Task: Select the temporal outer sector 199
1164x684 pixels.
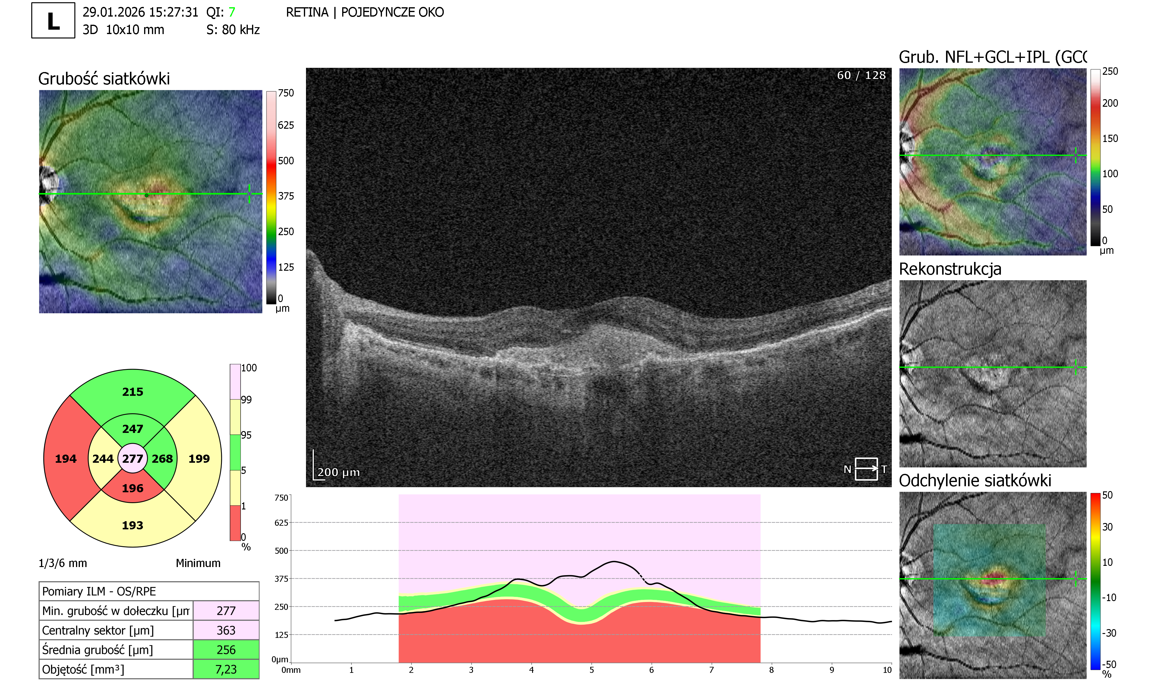Action: tap(199, 459)
